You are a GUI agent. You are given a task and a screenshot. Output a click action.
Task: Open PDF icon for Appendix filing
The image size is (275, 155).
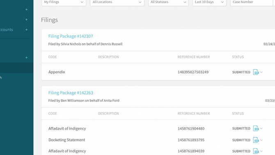[x=256, y=72]
